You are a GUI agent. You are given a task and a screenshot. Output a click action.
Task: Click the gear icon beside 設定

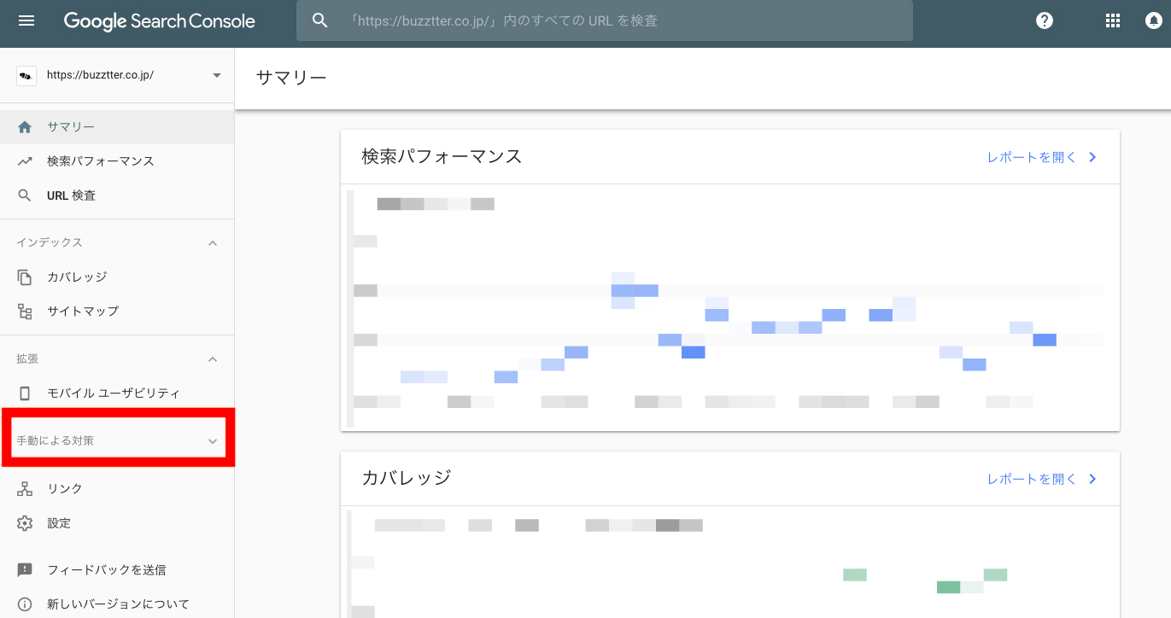25,523
